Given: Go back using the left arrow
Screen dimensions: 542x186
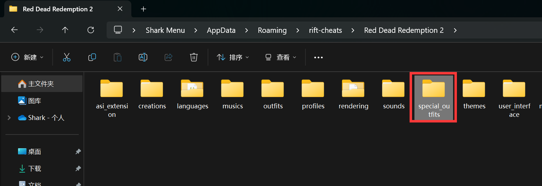Looking at the screenshot, I should pos(14,30).
